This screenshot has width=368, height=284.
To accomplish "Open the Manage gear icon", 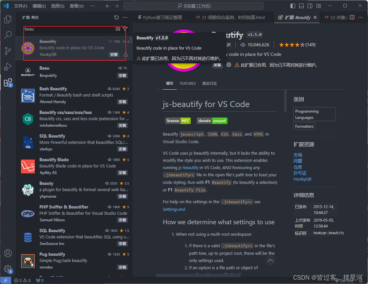I will click(x=8, y=269).
